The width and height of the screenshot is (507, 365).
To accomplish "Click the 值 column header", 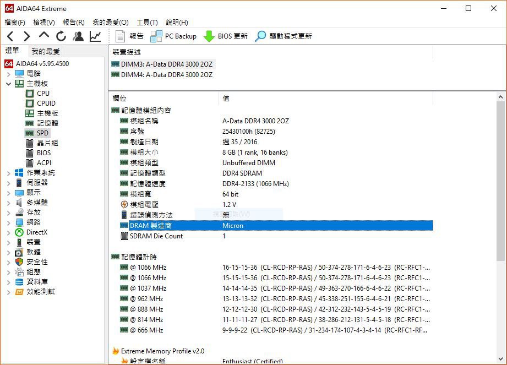I will tap(326, 99).
